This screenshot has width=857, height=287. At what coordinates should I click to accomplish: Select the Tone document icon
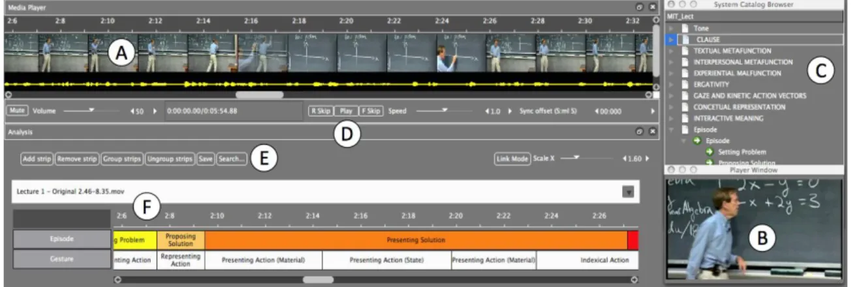point(685,29)
